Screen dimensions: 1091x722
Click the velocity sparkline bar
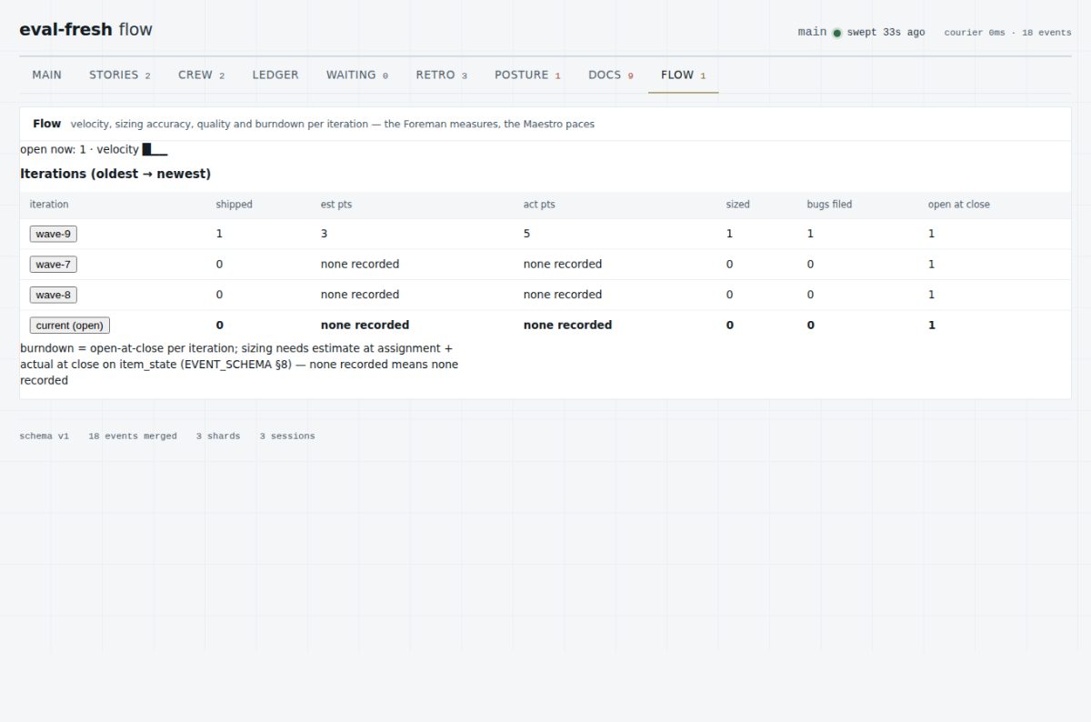point(155,149)
